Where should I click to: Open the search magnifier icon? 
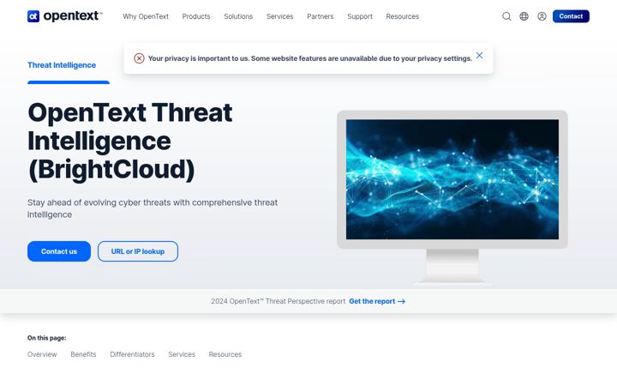pyautogui.click(x=506, y=16)
